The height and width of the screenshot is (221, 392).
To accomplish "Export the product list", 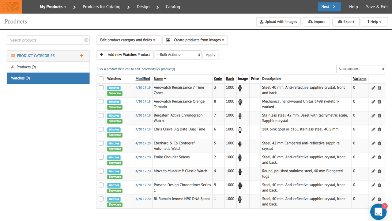I will (346, 21).
